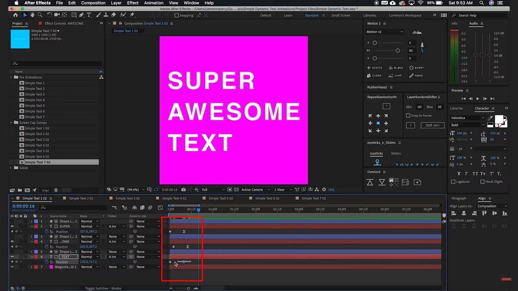
Task: Select the Roto Brush tool
Action: (x=123, y=15)
